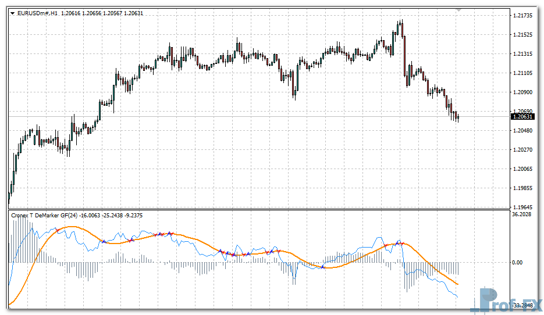
Task: Click the 0.00 level on indicator scale
Action: pos(517,262)
